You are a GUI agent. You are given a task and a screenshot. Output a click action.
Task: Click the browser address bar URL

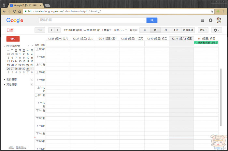pos(64,11)
